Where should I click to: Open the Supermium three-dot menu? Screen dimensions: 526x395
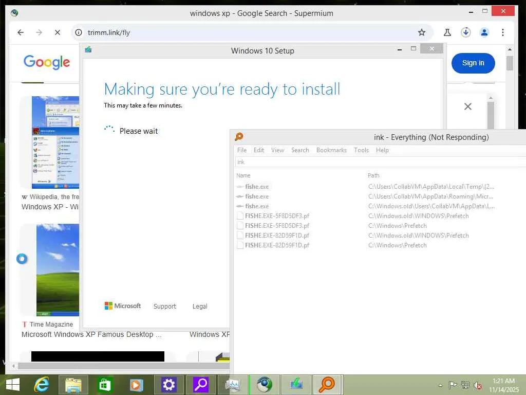click(502, 32)
